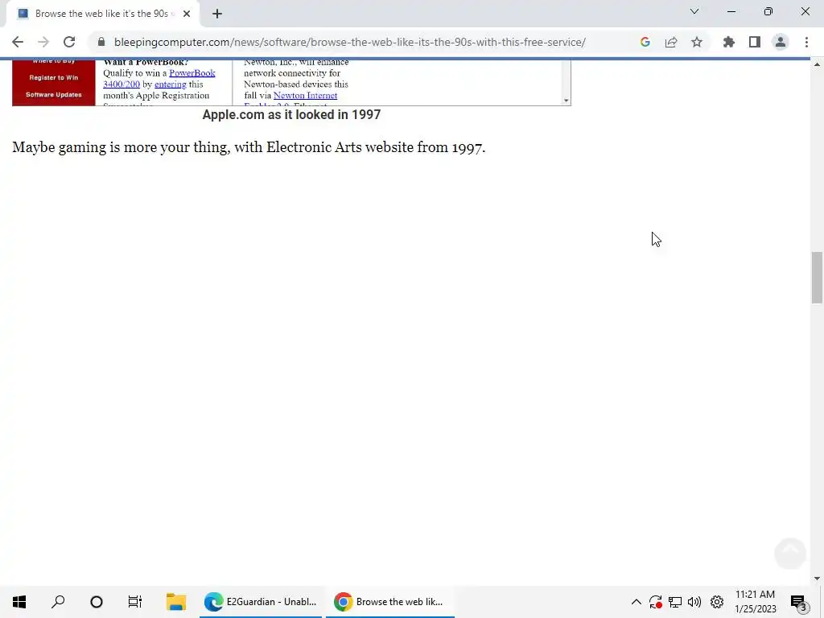The width and height of the screenshot is (824, 618).
Task: Restore down the Chrome window
Action: click(x=768, y=11)
